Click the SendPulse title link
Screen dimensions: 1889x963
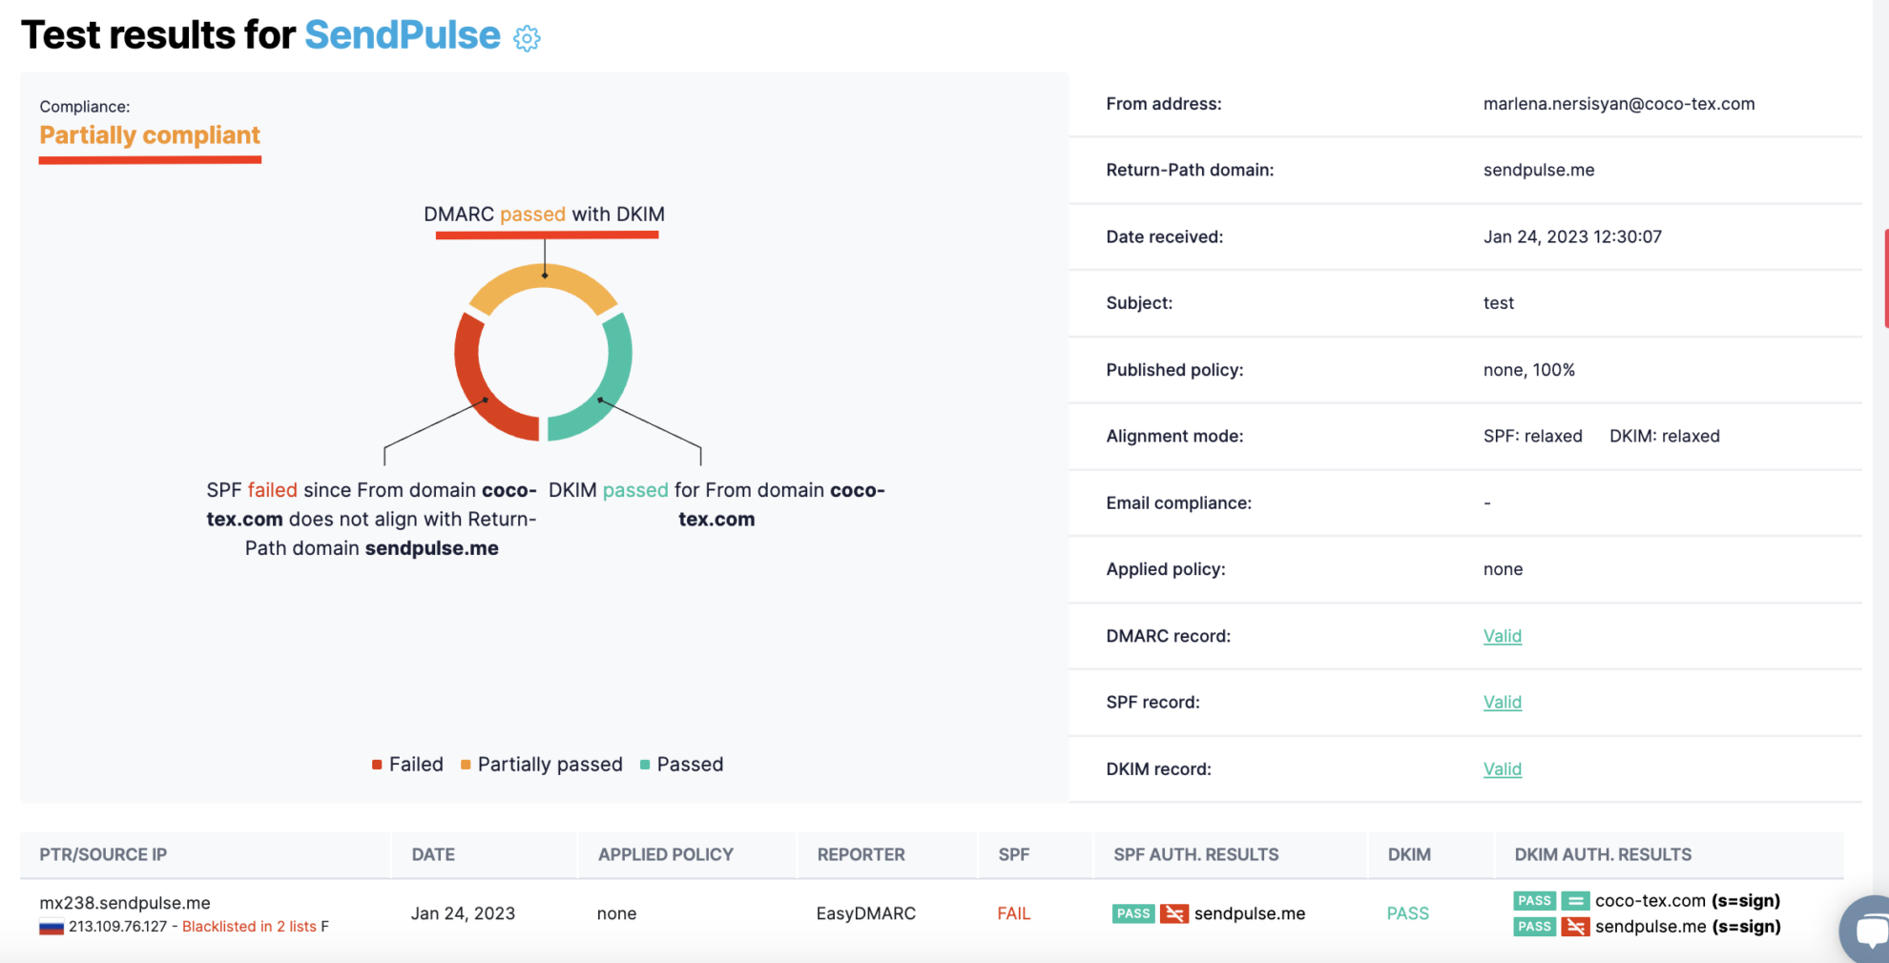[x=403, y=34]
